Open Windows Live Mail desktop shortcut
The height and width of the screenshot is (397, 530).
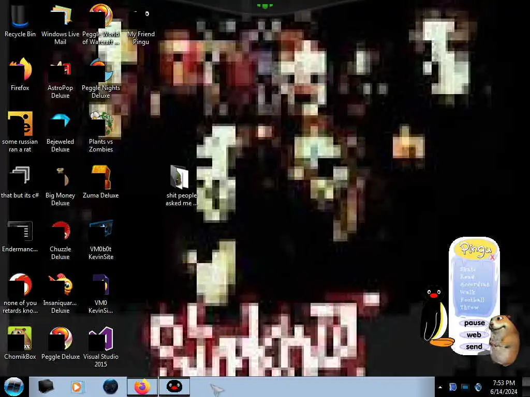click(x=60, y=25)
